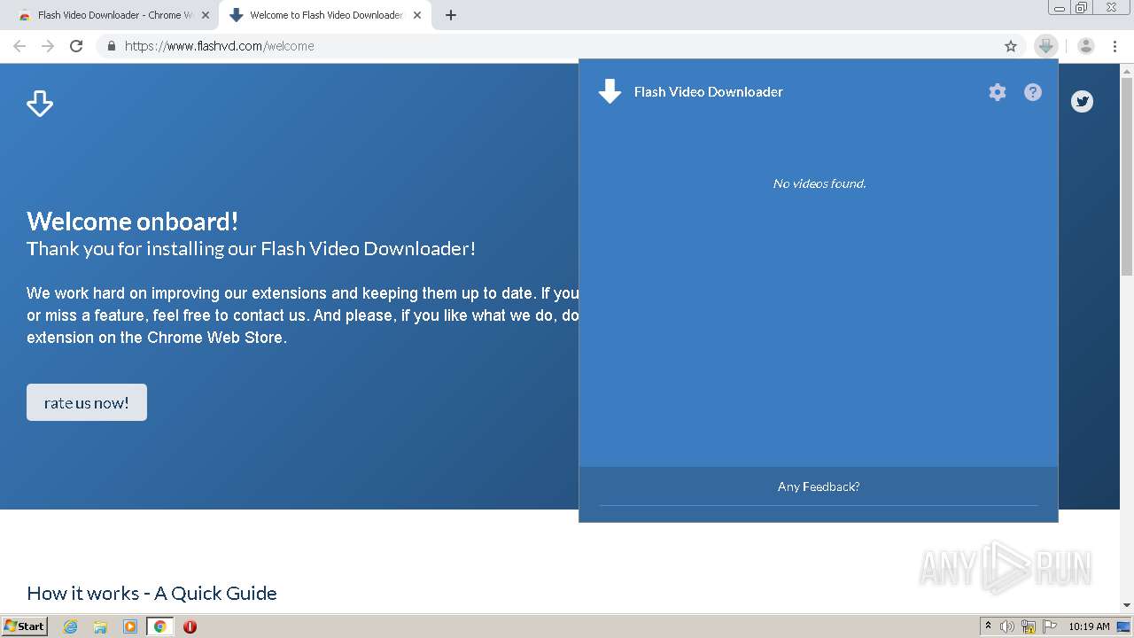
Task: Open the Action Center flag icon
Action: click(1050, 626)
